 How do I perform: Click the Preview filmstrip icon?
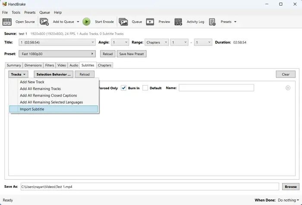coord(150,22)
